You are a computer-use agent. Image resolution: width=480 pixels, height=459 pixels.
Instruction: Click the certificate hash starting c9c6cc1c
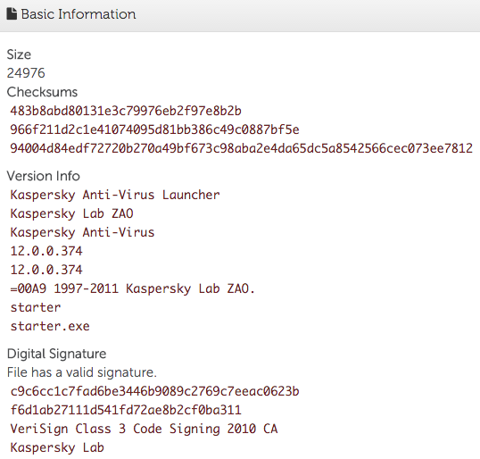pos(154,391)
